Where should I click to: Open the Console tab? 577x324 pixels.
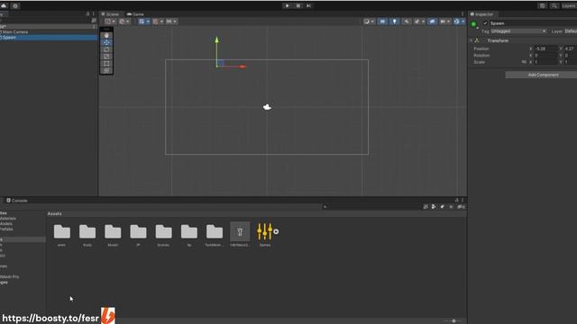17,201
